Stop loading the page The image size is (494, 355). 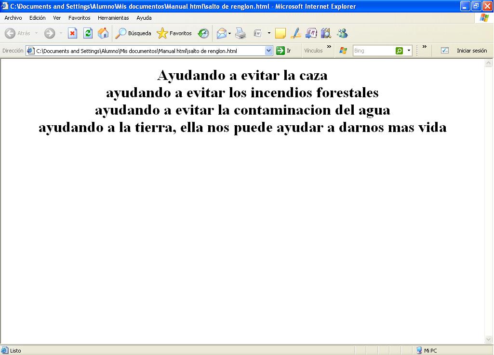pyautogui.click(x=72, y=33)
